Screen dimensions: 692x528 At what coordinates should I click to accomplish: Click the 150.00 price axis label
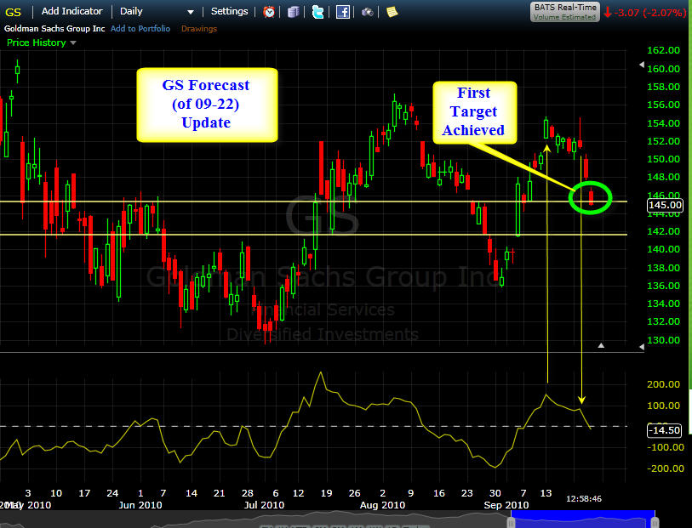tap(663, 159)
